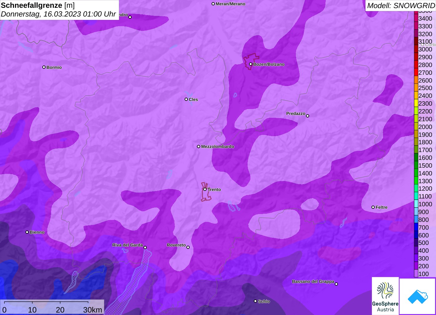The width and height of the screenshot is (436, 315).
Task: Click the 100 m legend color swatch
Action: point(416,274)
